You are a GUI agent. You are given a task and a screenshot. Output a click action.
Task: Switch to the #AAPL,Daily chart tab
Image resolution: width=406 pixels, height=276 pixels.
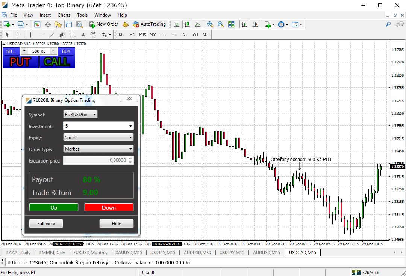18,252
